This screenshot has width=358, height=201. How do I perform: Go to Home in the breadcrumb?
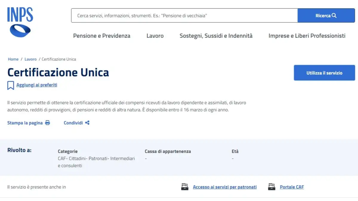pos(13,59)
